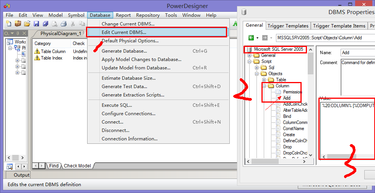Choose Generate Database from the menu
Image resolution: width=375 pixels, height=193 pixels.
click(158, 51)
